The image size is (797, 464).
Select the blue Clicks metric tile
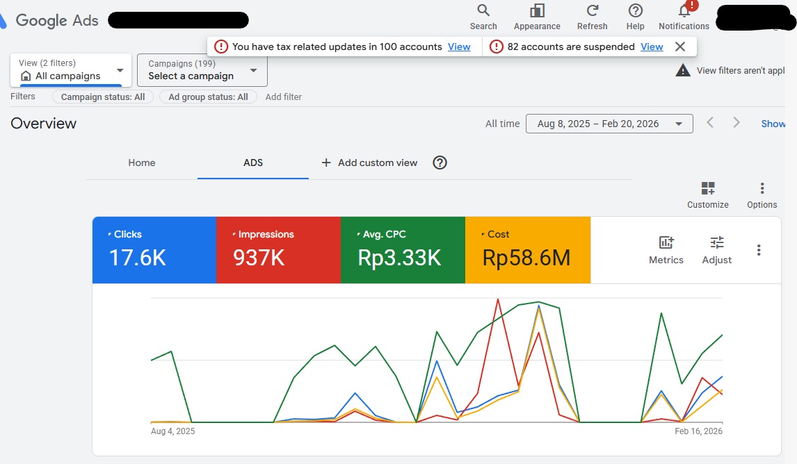[154, 249]
